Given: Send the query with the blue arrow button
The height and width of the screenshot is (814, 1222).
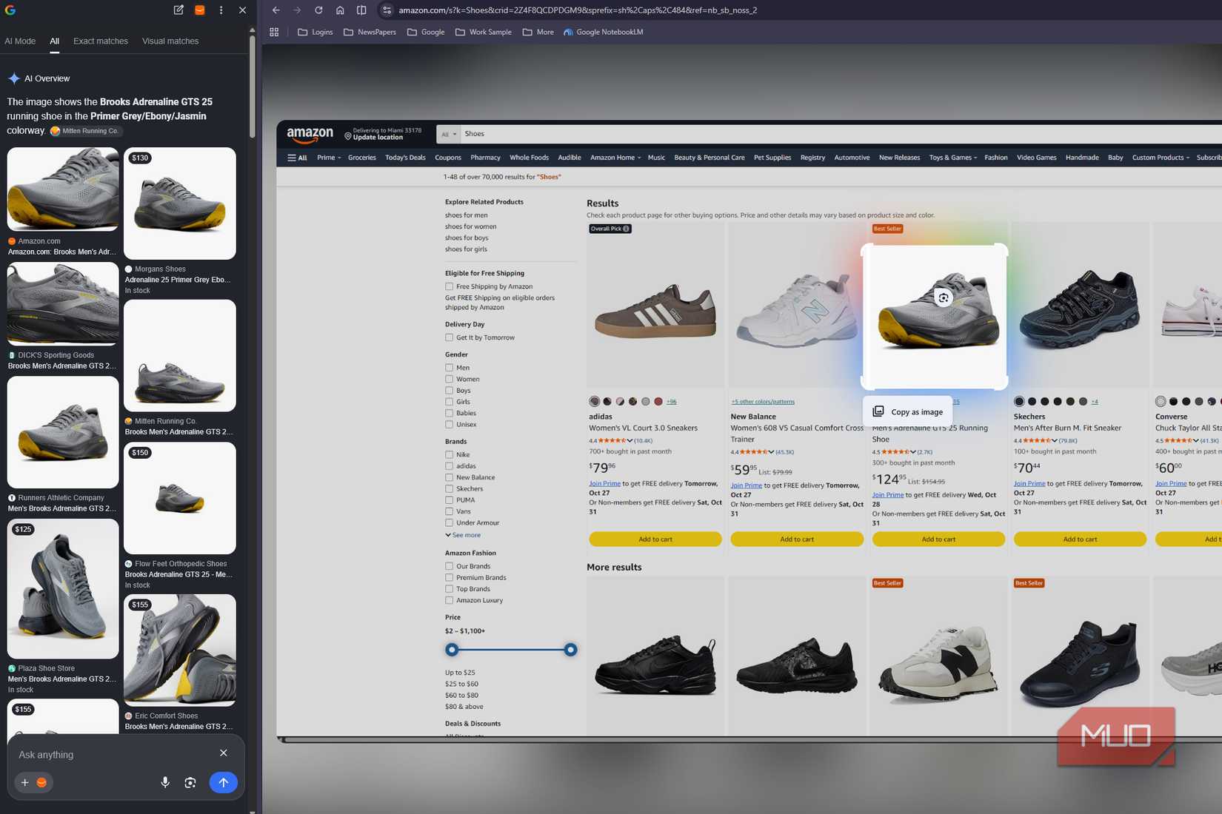Looking at the screenshot, I should [223, 782].
